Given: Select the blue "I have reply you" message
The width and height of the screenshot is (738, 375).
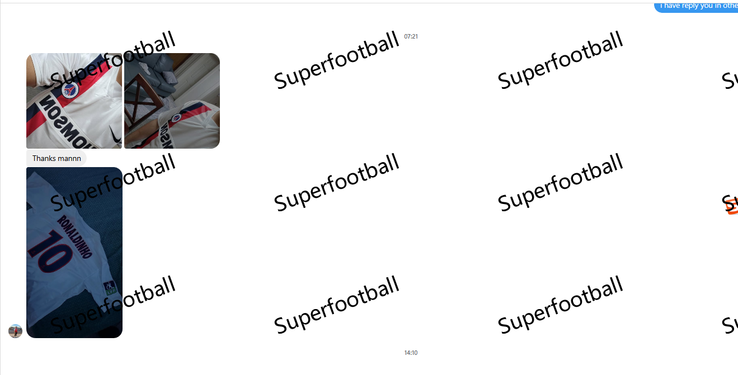Looking at the screenshot, I should 696,6.
